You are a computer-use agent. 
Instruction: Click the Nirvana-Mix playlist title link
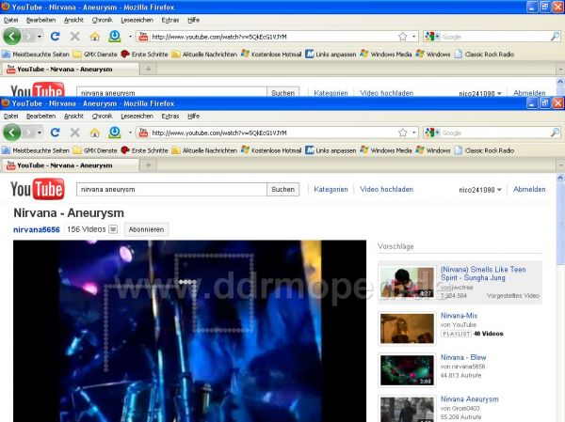coord(457,316)
